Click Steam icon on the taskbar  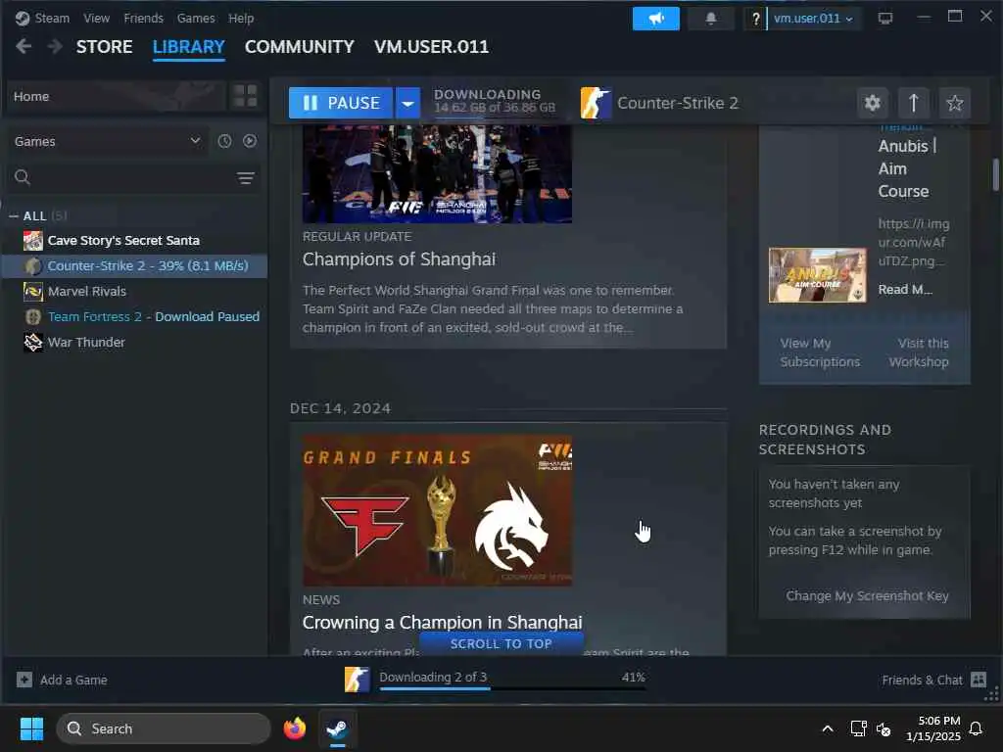pyautogui.click(x=337, y=728)
